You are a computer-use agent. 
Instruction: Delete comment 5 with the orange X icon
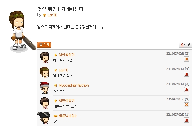(x=187, y=59)
